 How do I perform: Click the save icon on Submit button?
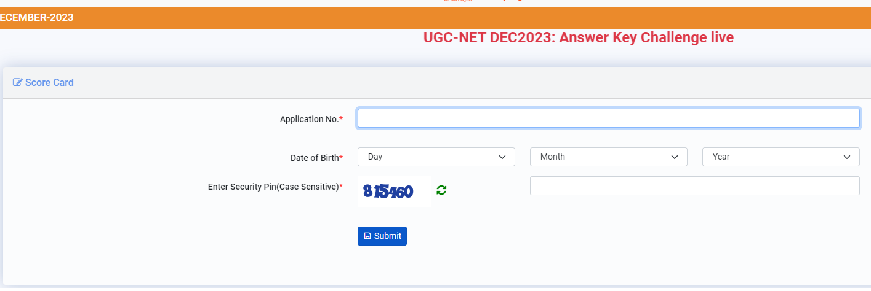[367, 236]
